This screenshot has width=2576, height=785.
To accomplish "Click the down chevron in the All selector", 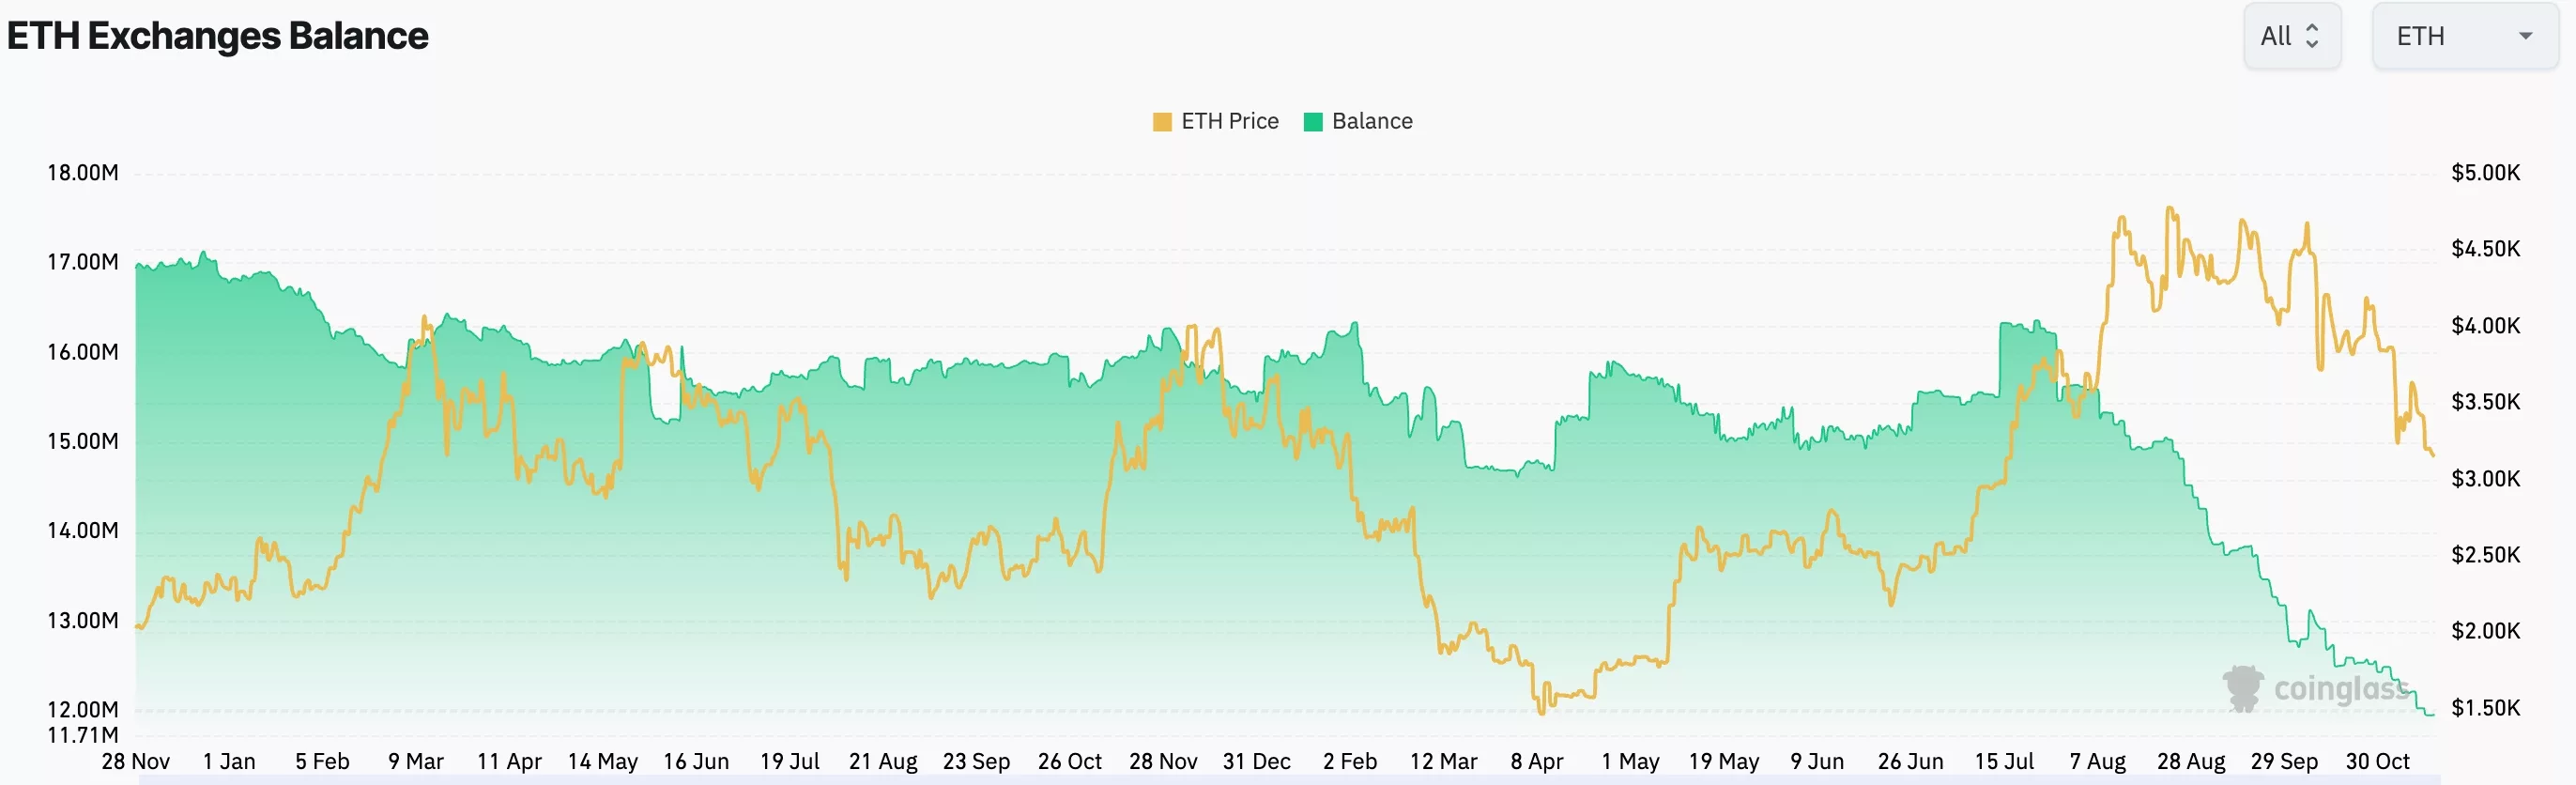I will [2313, 44].
